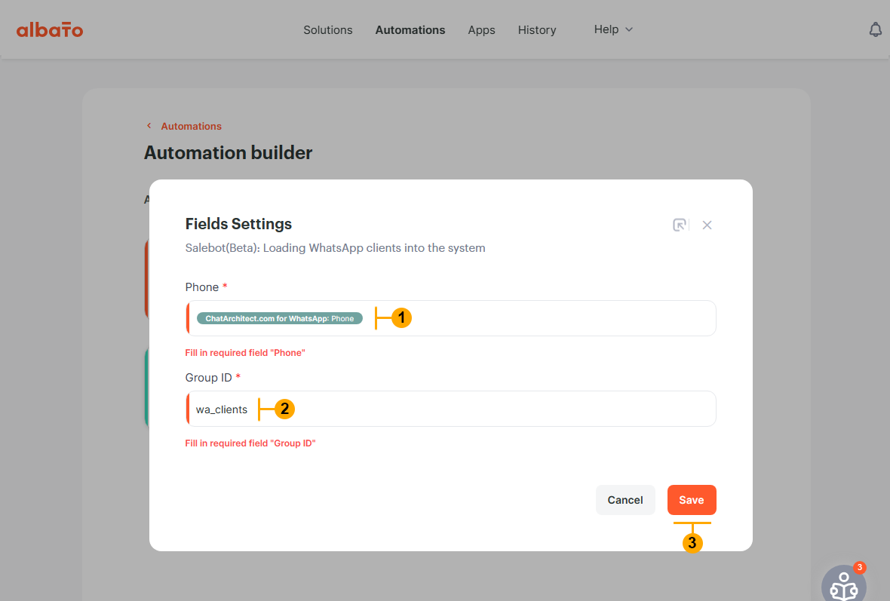Click the pop-out icon in Fields Settings

point(680,225)
